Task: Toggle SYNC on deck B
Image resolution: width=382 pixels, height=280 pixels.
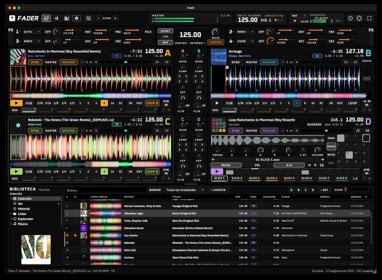Action: (x=236, y=62)
